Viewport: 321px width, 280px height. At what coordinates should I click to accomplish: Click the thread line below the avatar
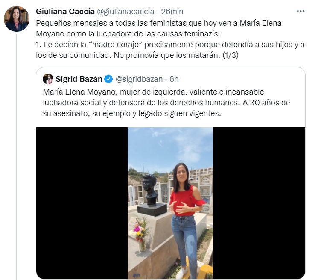pos(17,156)
